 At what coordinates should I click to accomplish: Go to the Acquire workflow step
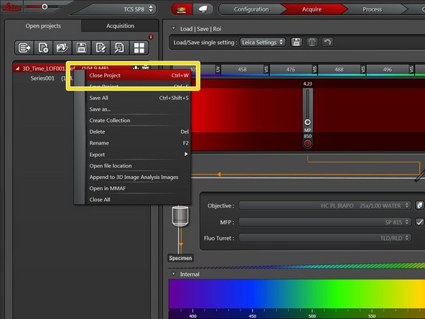[312, 9]
